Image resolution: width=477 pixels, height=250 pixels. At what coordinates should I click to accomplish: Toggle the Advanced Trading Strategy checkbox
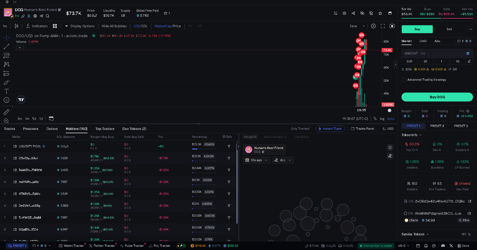pos(403,80)
